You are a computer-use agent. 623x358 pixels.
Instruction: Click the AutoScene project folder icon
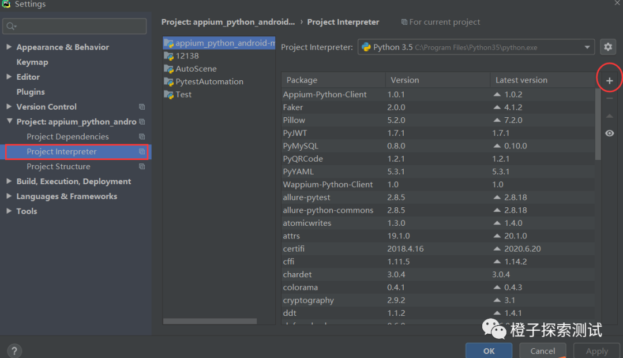pos(169,69)
